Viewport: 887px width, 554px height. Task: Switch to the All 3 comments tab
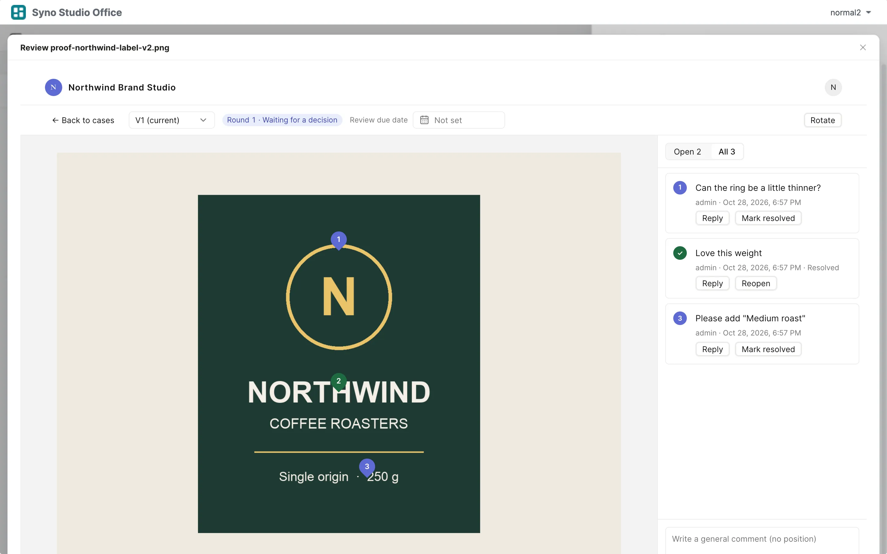pyautogui.click(x=727, y=152)
